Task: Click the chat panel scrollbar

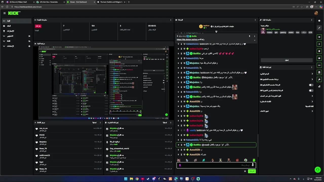Action: [258, 145]
